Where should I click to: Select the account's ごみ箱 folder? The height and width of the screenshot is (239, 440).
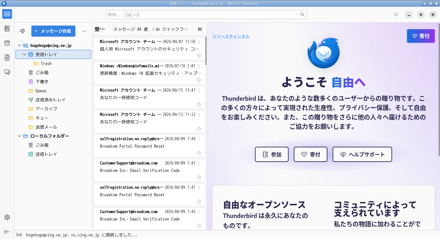point(53,73)
